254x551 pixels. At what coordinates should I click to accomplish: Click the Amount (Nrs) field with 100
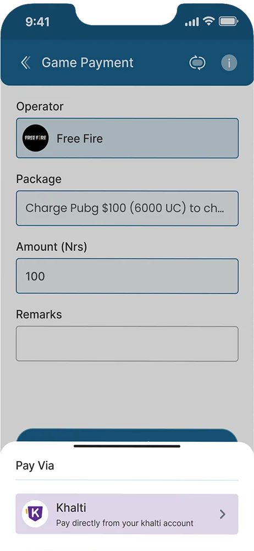[127, 276]
